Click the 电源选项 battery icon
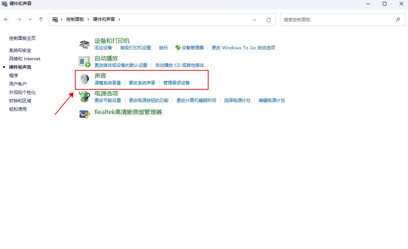The height and width of the screenshot is (249, 408). 84,96
